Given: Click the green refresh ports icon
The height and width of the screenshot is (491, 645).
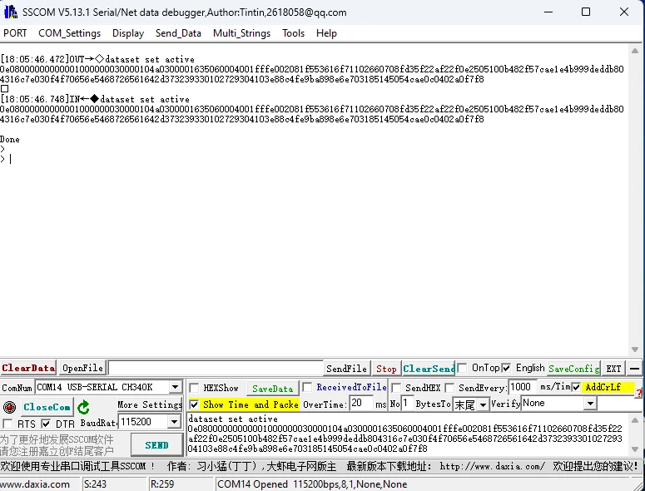Looking at the screenshot, I should (x=83, y=407).
